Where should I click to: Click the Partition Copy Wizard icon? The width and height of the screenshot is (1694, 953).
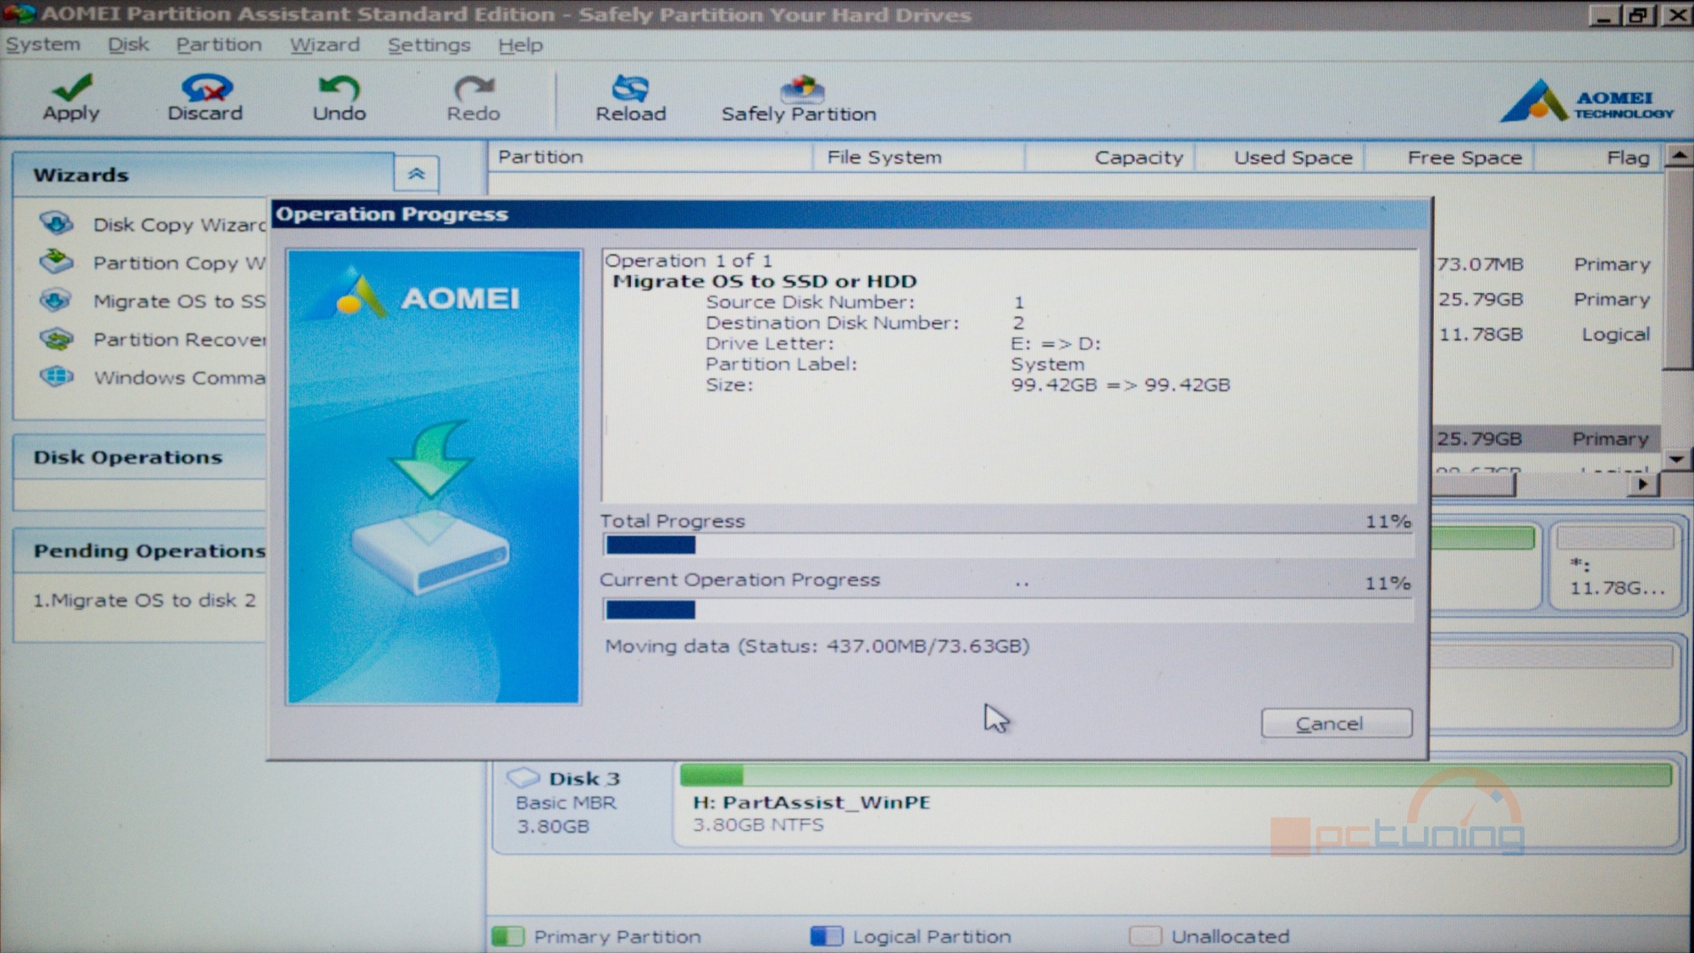(57, 262)
